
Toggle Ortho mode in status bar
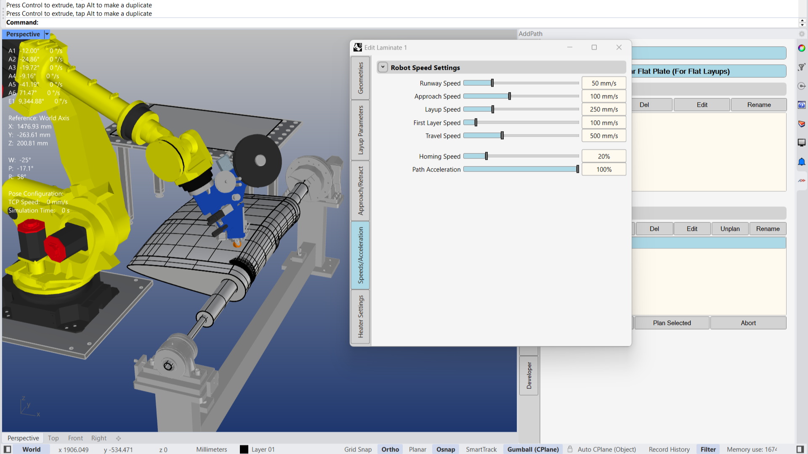[x=390, y=449]
